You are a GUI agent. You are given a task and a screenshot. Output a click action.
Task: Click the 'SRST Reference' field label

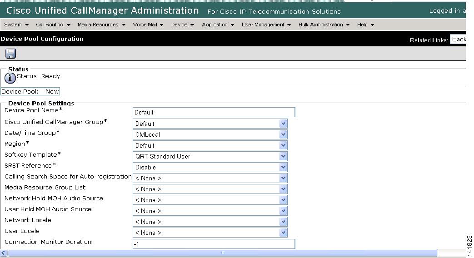click(x=30, y=165)
